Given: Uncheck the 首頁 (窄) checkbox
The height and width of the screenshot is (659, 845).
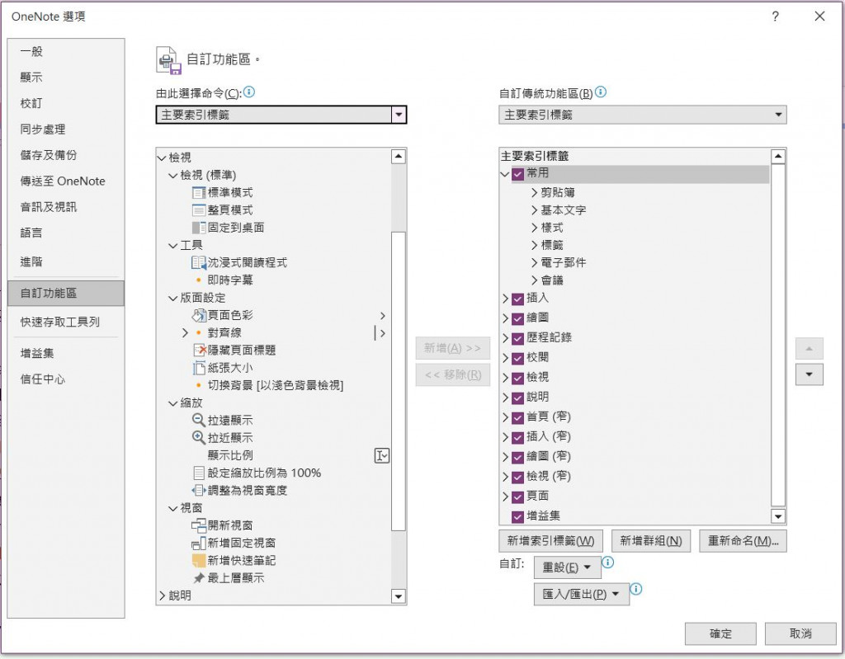Looking at the screenshot, I should [x=517, y=418].
